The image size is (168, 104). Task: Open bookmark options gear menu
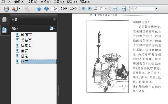15,28
